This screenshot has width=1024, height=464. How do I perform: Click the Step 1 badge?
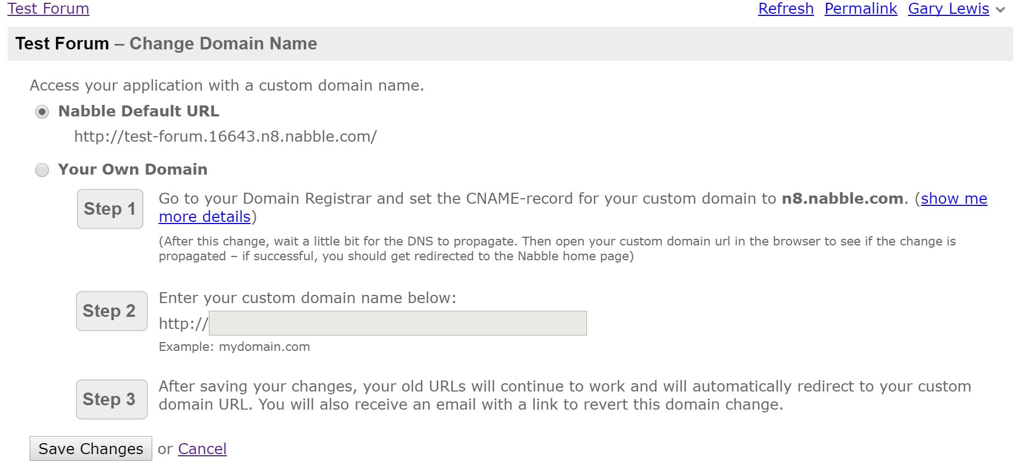click(110, 209)
